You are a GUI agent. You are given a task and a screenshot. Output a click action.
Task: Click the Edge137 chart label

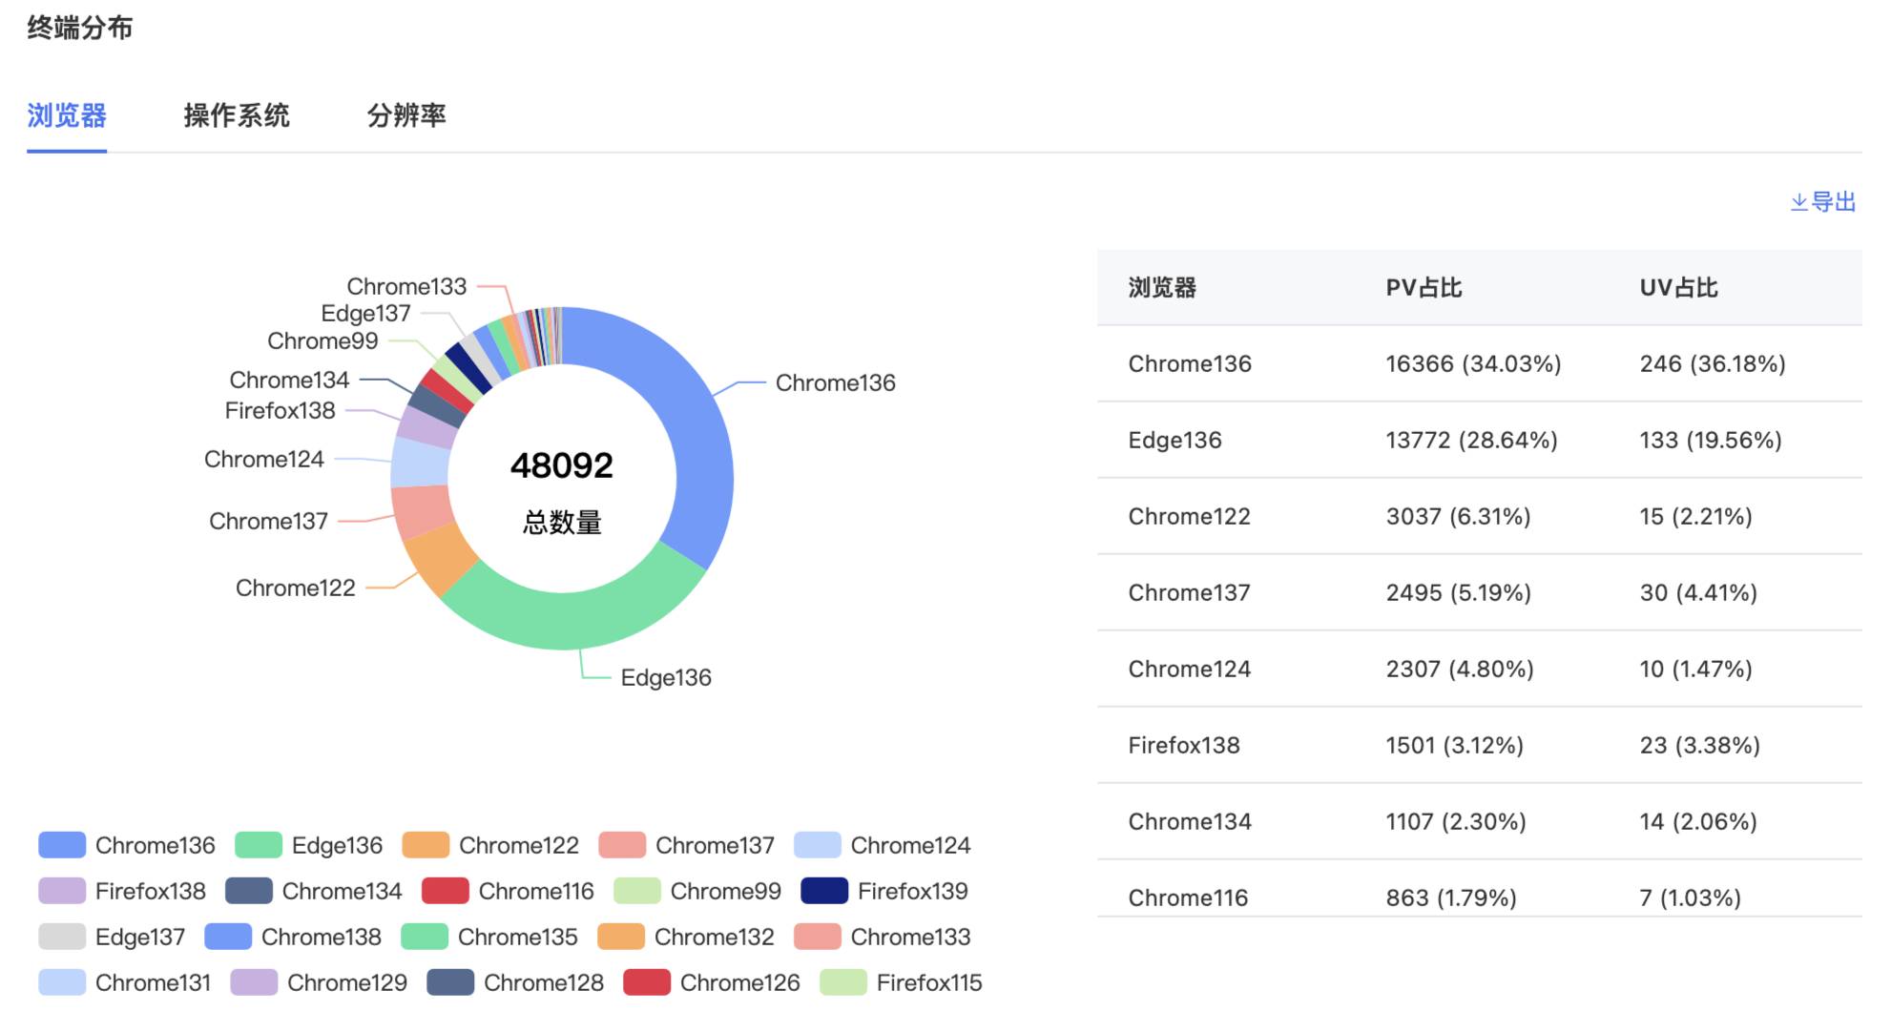(365, 313)
